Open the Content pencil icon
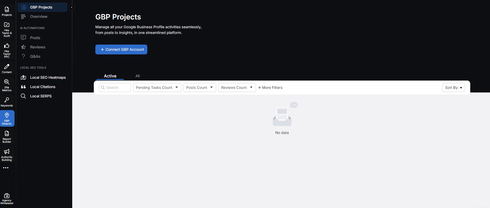Viewport: 490px width, 208px height. [7, 69]
